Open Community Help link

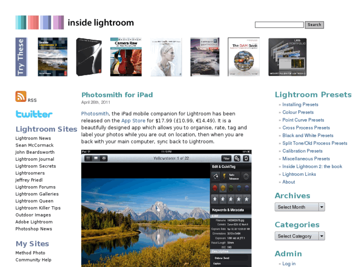click(x=33, y=260)
